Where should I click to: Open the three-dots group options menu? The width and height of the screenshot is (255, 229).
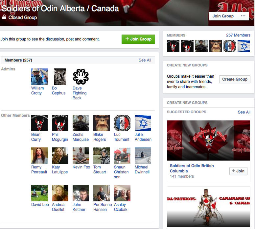coord(243,16)
